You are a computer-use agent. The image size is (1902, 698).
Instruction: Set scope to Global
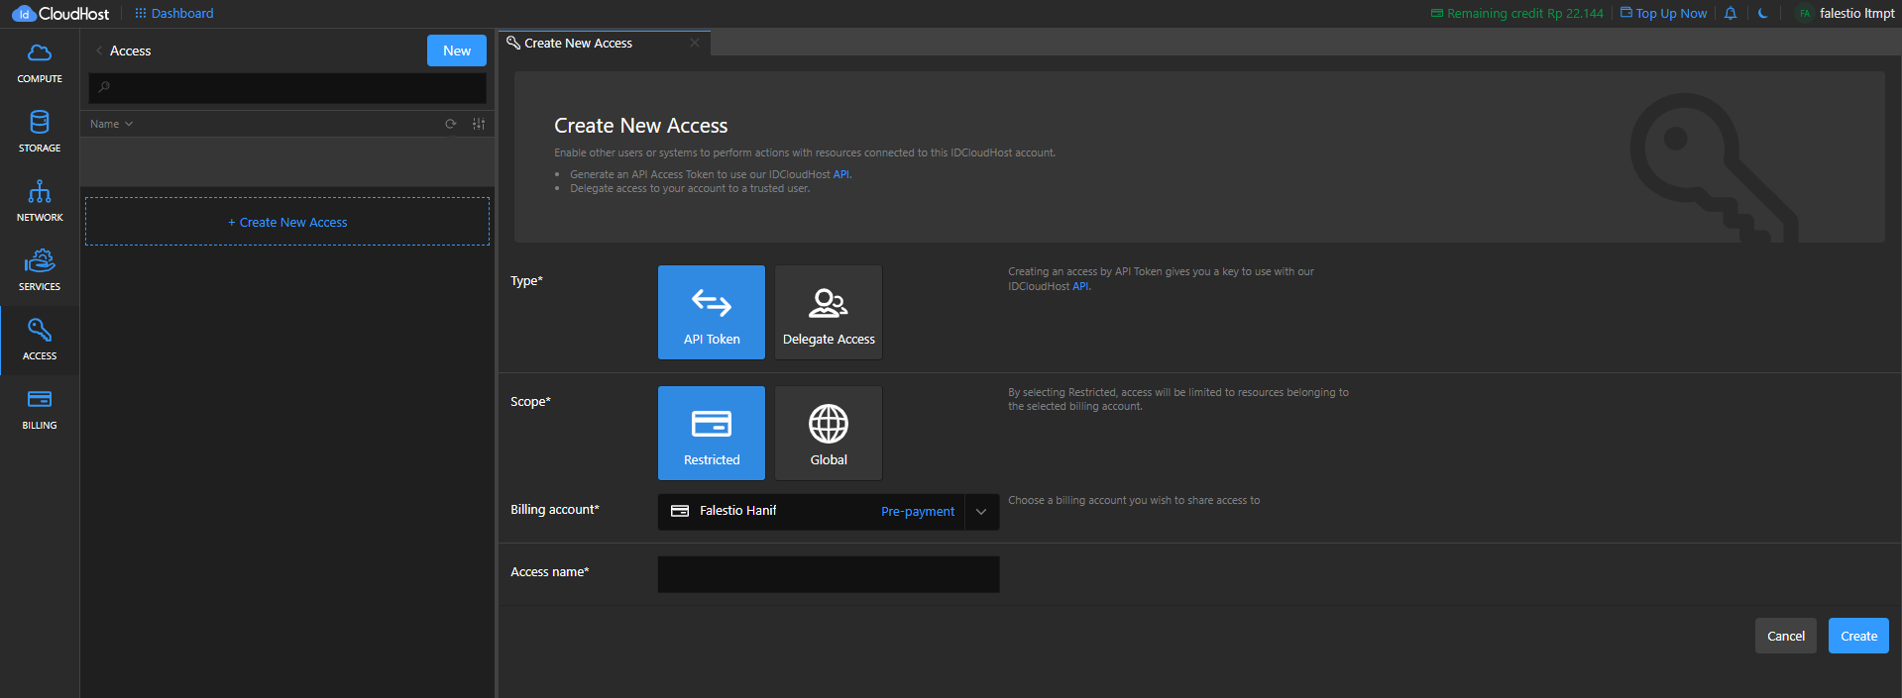pos(829,433)
